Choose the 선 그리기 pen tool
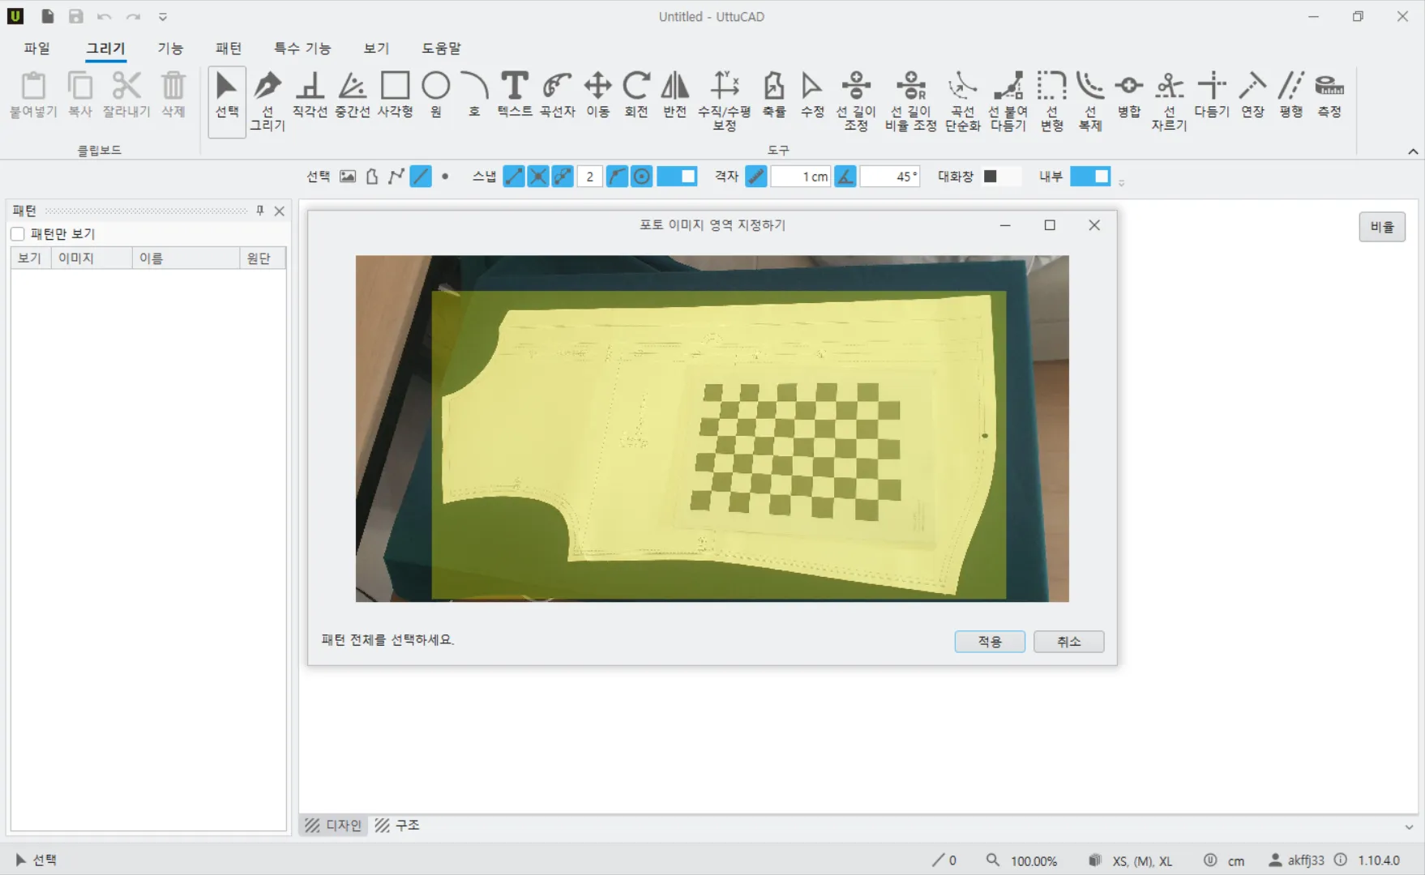The image size is (1425, 875). [267, 101]
